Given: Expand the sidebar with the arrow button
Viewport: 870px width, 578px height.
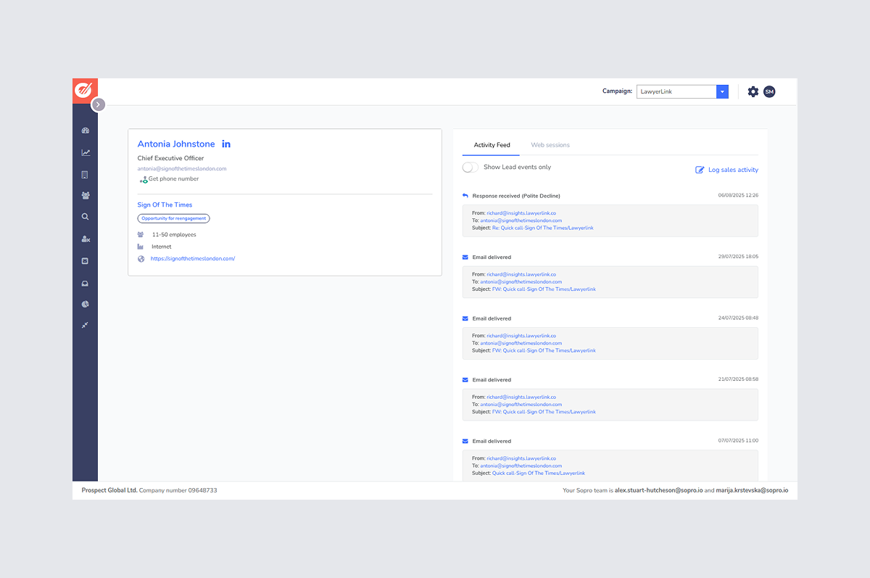Looking at the screenshot, I should [99, 104].
